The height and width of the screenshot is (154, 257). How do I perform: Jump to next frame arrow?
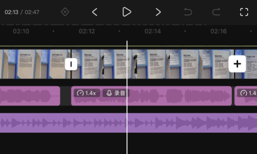[x=158, y=12]
